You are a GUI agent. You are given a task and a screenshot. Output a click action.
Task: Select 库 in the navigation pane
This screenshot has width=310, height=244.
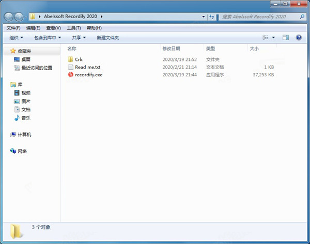point(20,85)
